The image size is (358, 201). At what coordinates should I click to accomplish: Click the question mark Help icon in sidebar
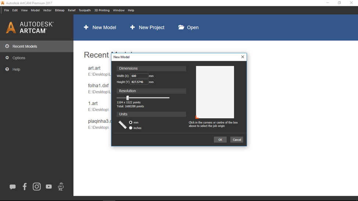click(x=7, y=69)
